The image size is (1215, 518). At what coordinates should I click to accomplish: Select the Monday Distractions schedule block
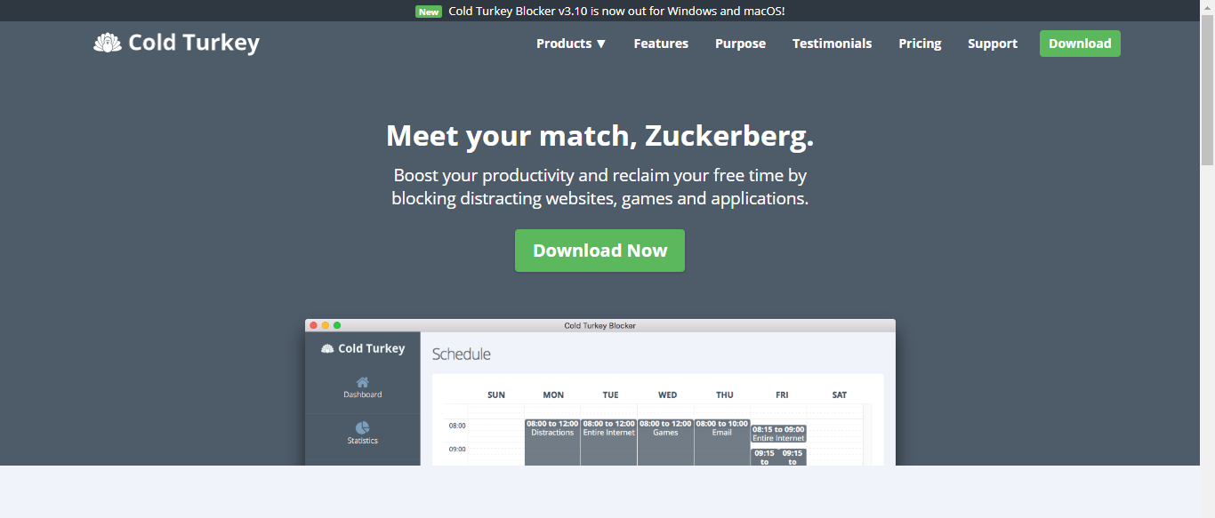click(x=552, y=441)
